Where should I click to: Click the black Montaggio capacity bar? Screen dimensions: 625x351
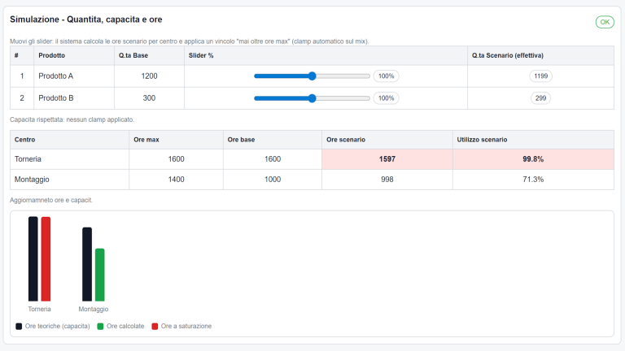pyautogui.click(x=87, y=264)
